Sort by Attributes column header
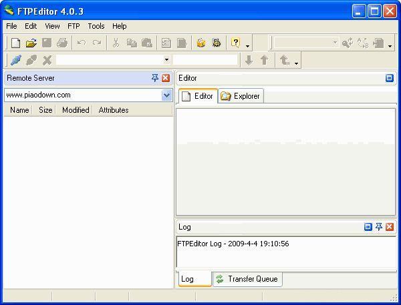This screenshot has height=305, width=401. (x=114, y=110)
